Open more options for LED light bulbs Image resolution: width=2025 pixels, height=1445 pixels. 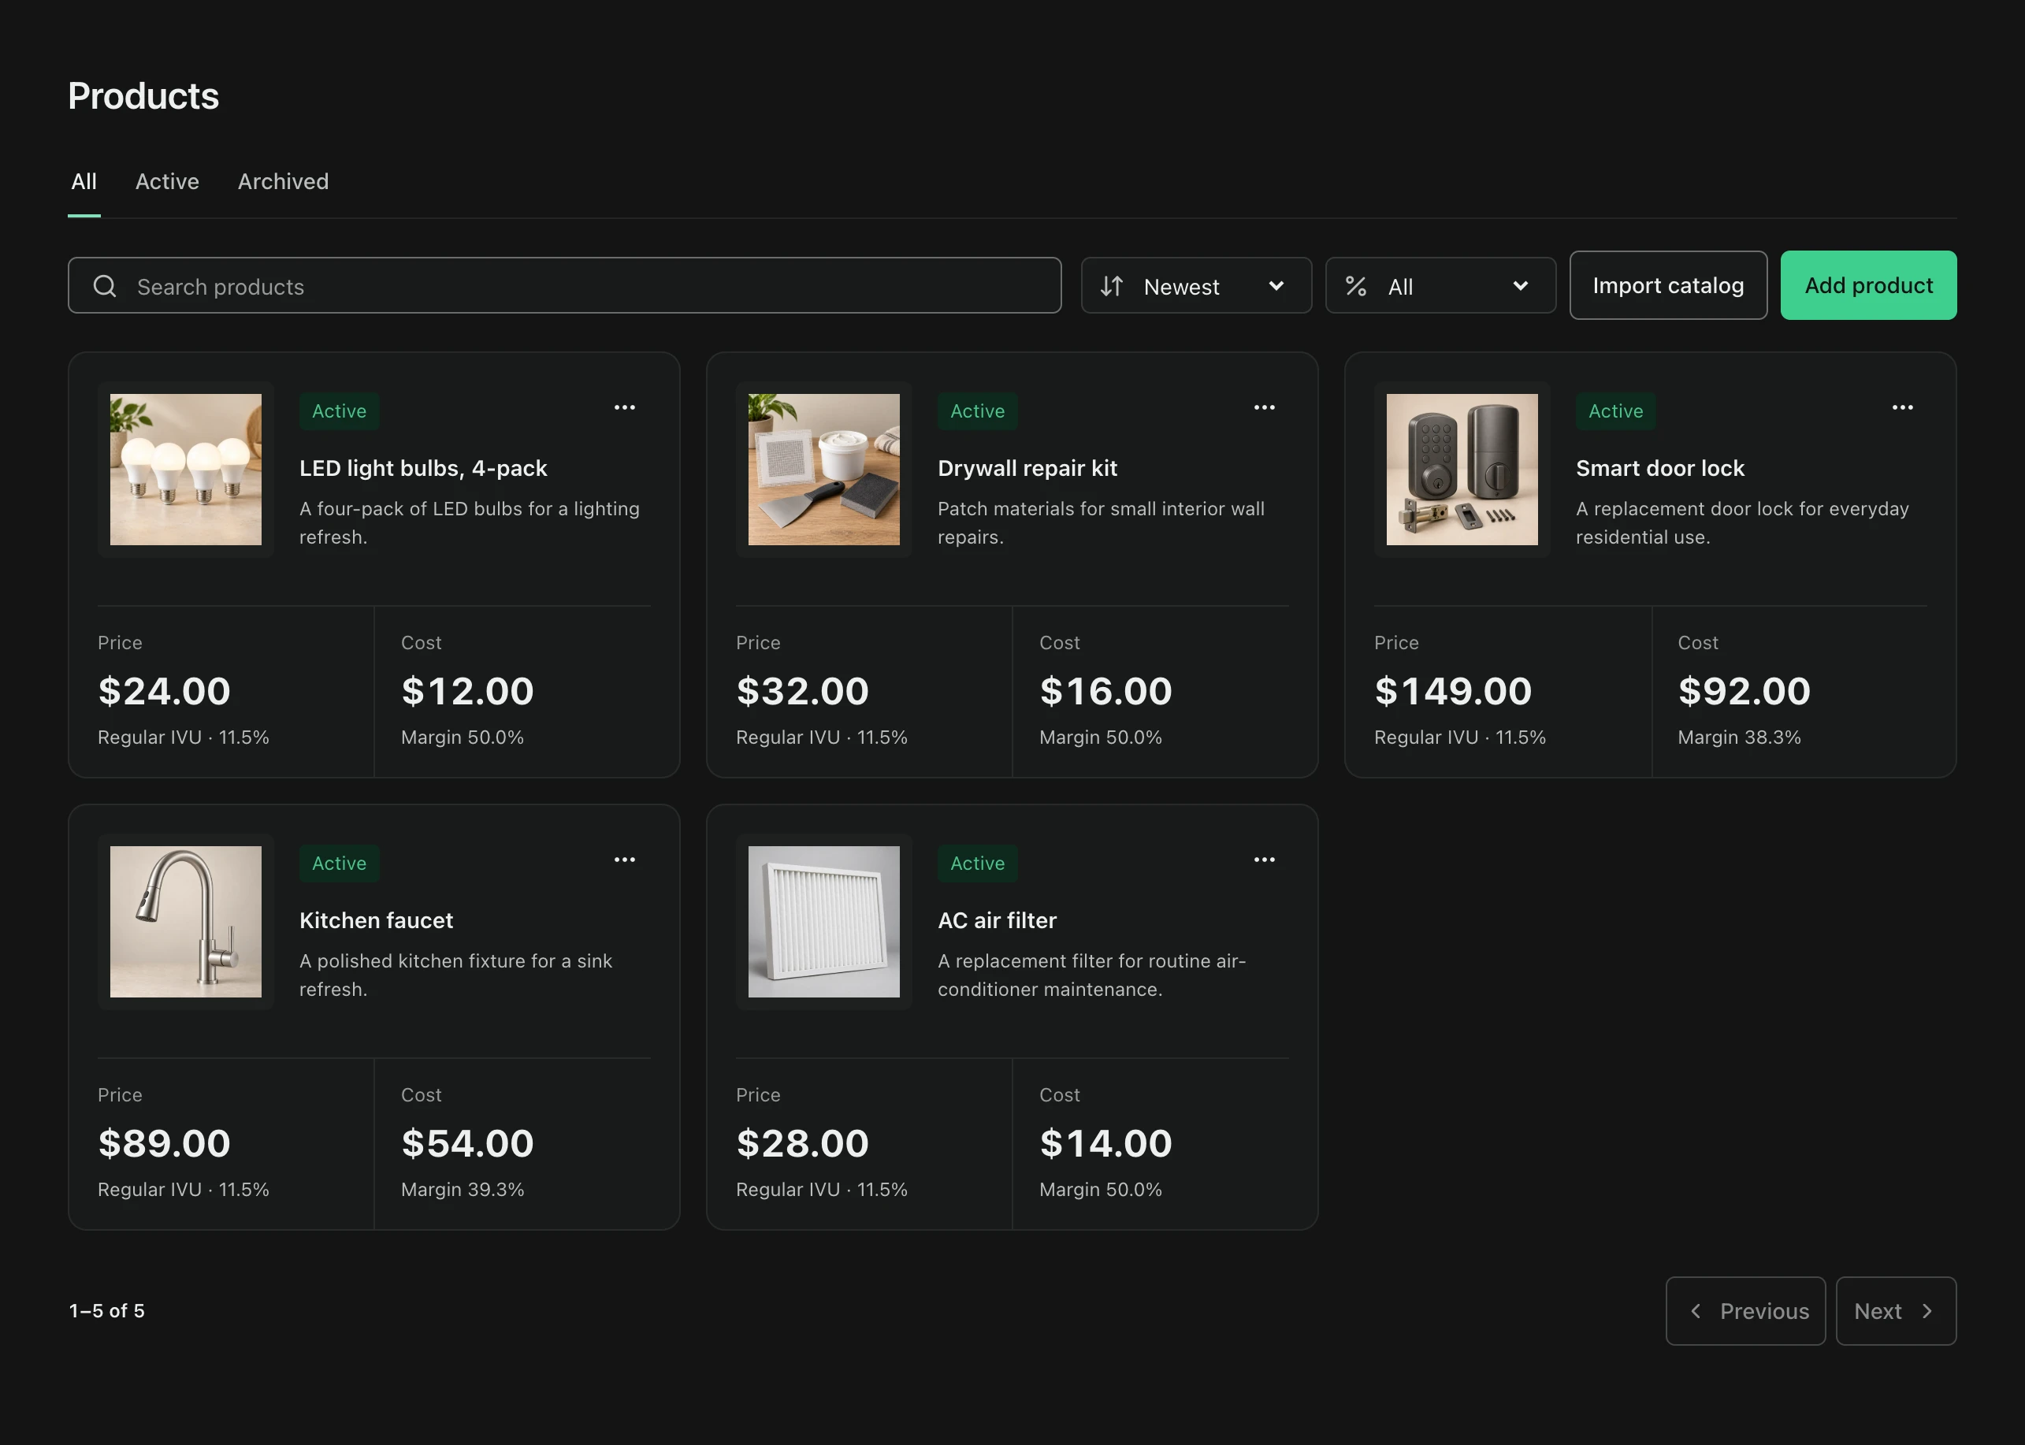click(x=625, y=407)
